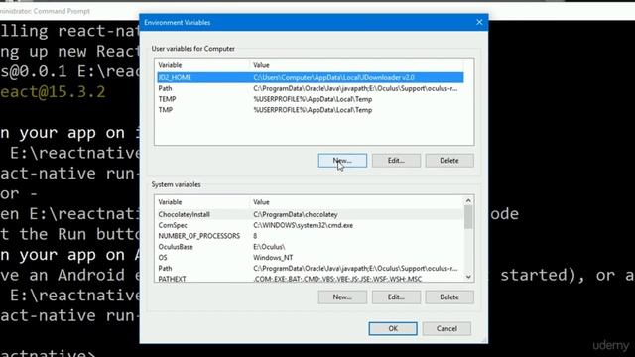Click Delete under System variables
Image resolution: width=635 pixels, height=357 pixels.
click(x=449, y=297)
